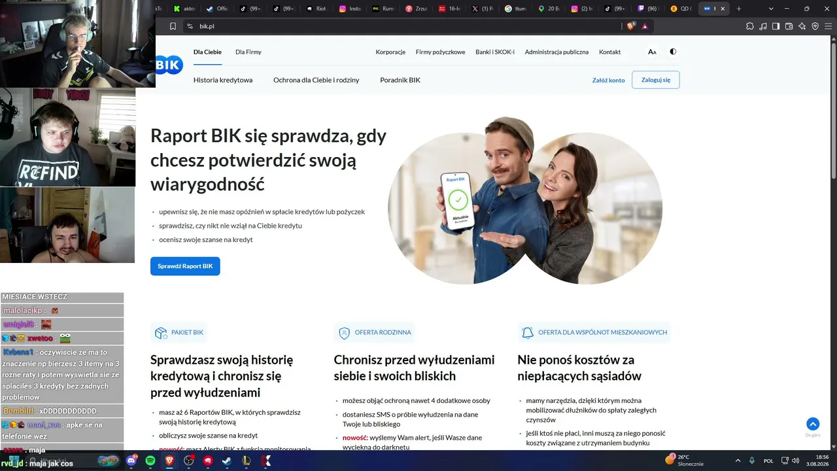Open the media playlist music-note icon

[763, 26]
